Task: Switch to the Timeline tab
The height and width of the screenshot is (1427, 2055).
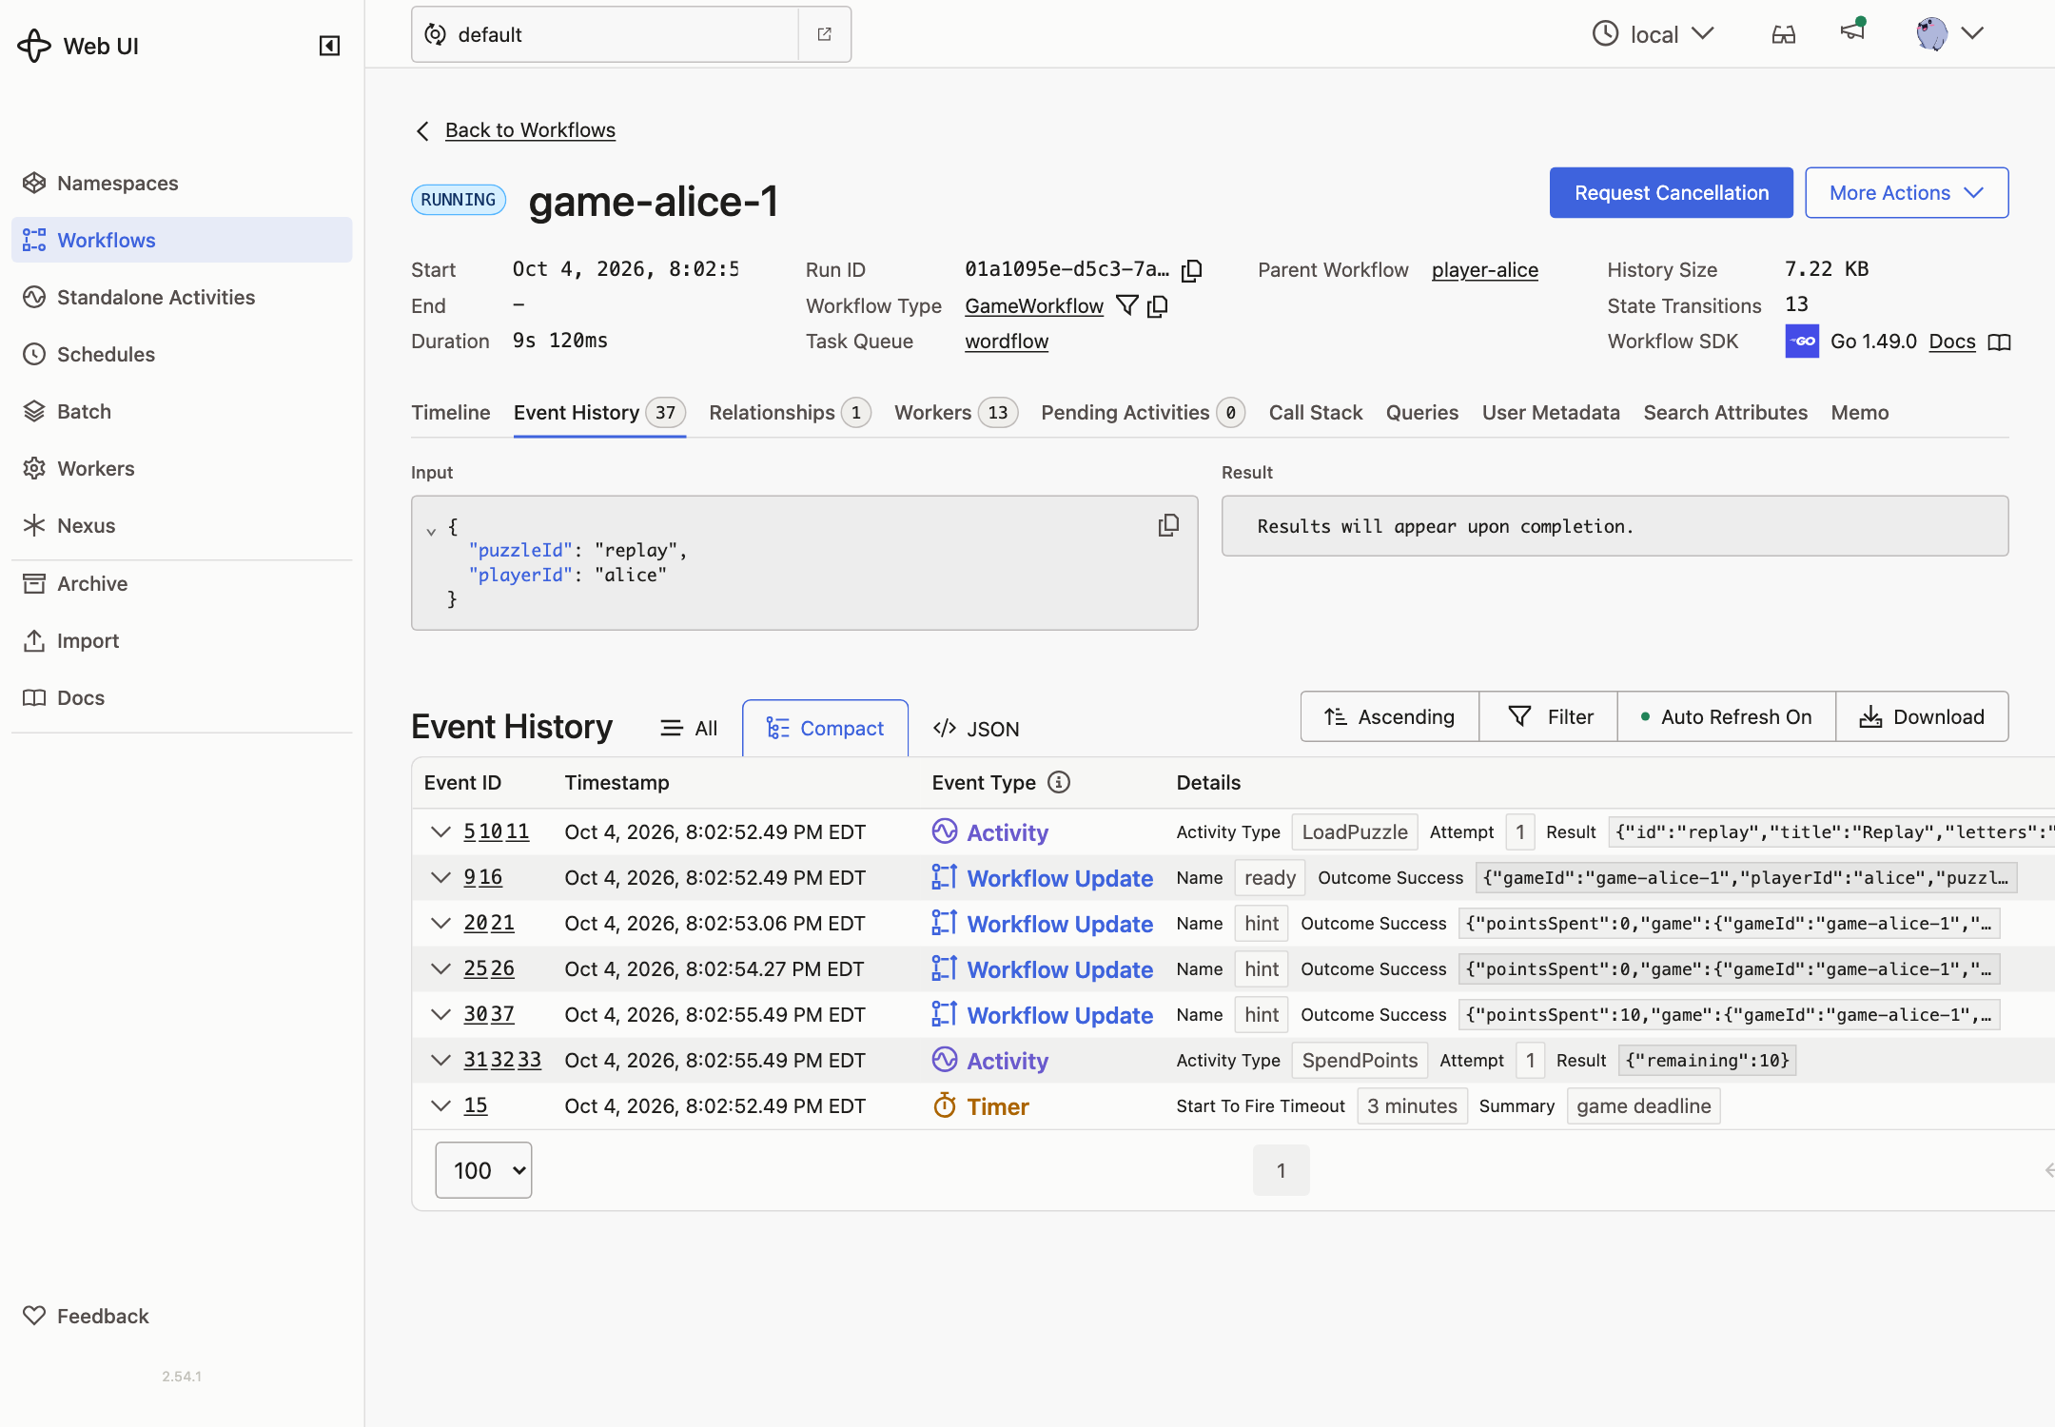Action: pyautogui.click(x=451, y=412)
